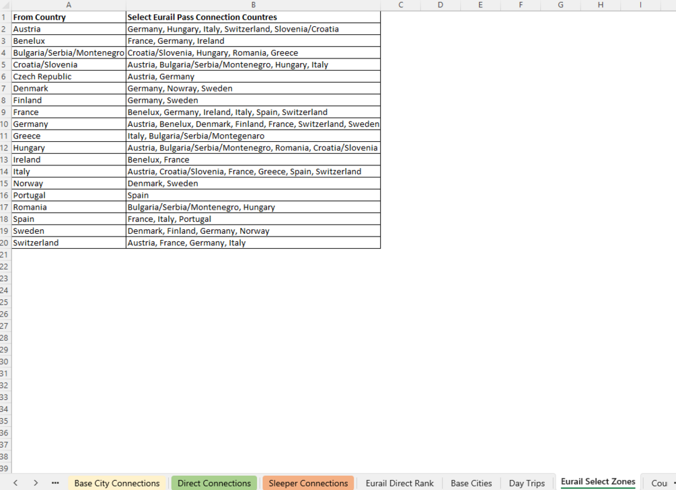Click the 'Austria' cell in column A
The height and width of the screenshot is (490, 676).
coord(69,29)
